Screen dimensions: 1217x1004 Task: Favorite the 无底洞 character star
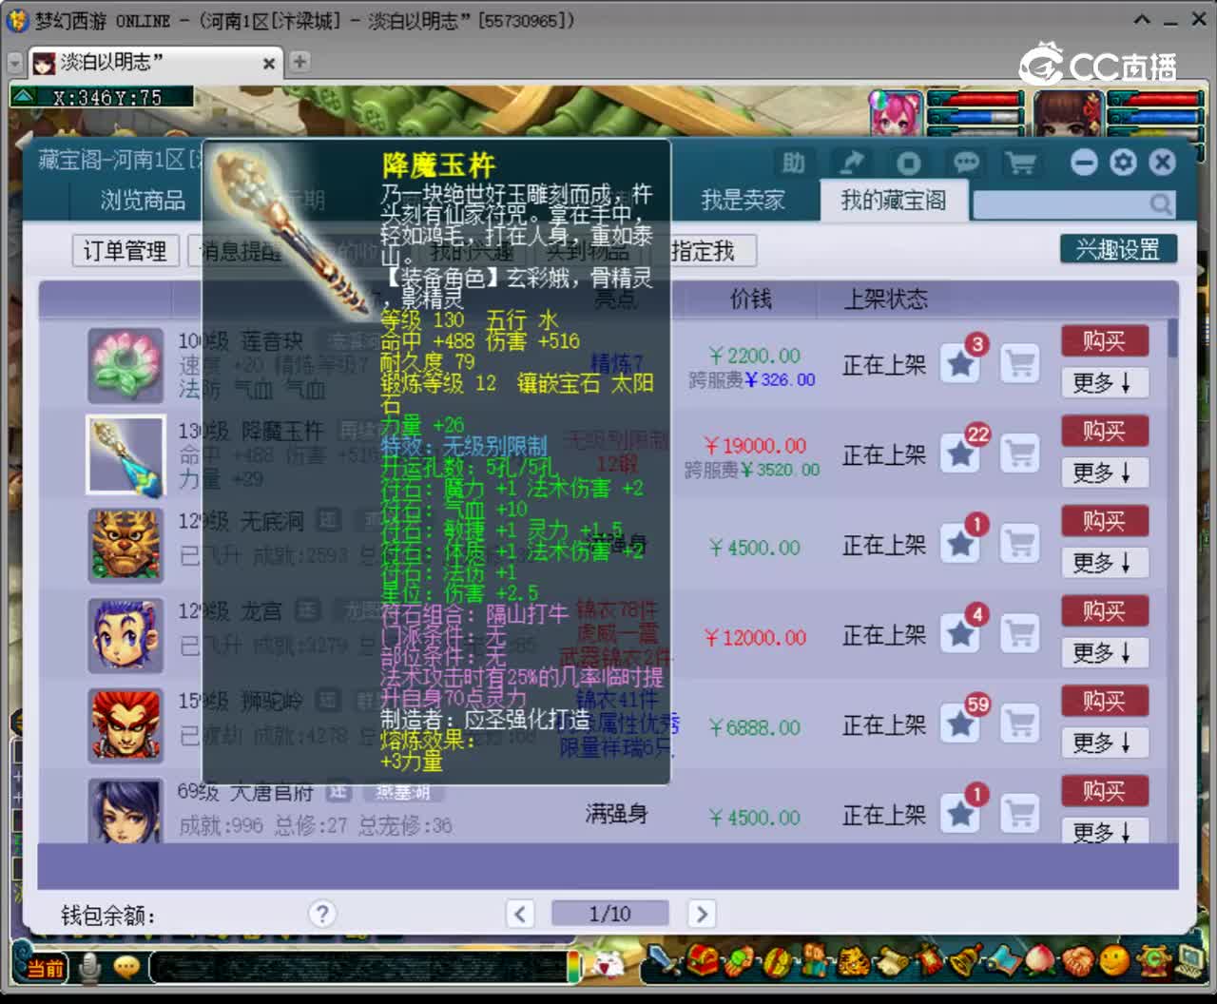pyautogui.click(x=961, y=544)
